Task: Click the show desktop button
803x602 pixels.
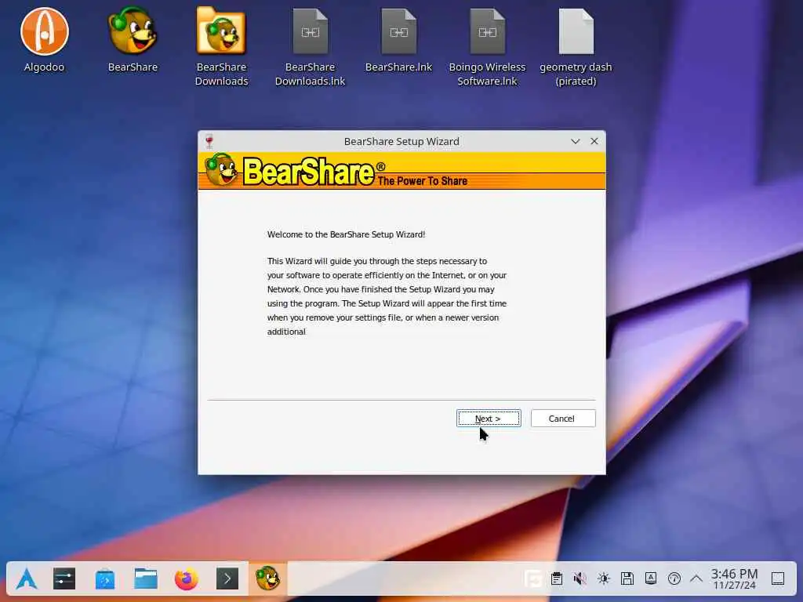Action: pos(778,579)
